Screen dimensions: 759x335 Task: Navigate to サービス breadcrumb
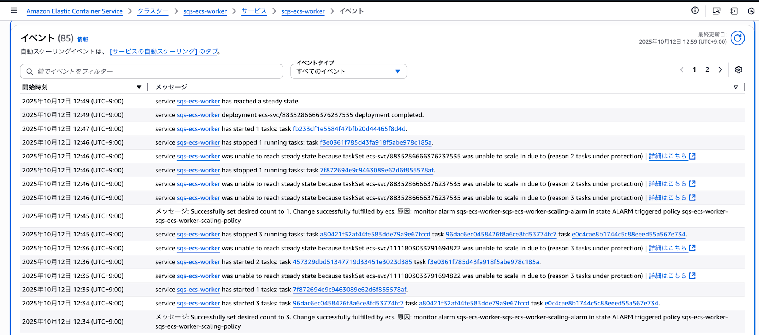pos(254,11)
